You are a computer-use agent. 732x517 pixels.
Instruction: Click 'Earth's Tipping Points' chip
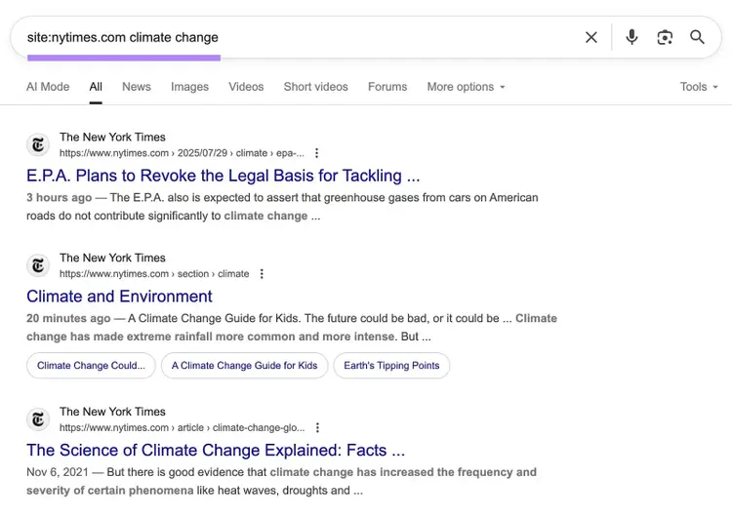(391, 366)
